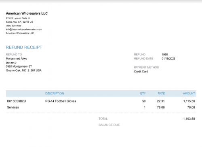
Task: Select the address line 2110 S Lyon st Suite H
Action: coord(18,18)
